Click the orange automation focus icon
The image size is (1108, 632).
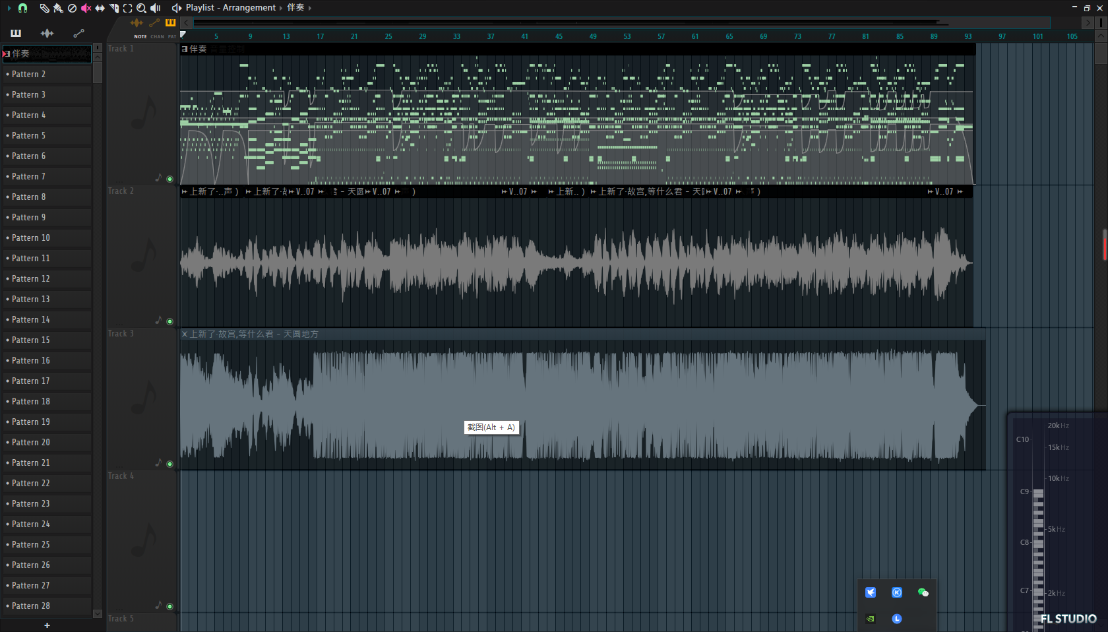pyautogui.click(x=154, y=22)
